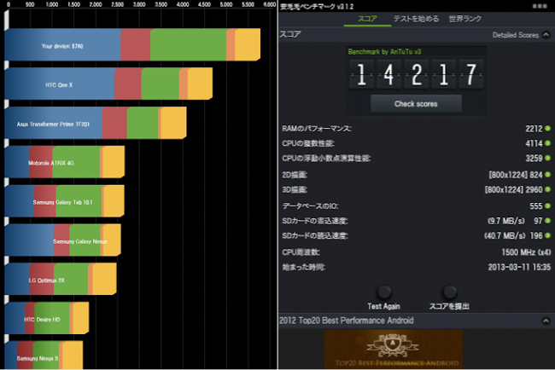Click the データベースのIO row label
This screenshot has height=370, width=555.
coord(310,206)
